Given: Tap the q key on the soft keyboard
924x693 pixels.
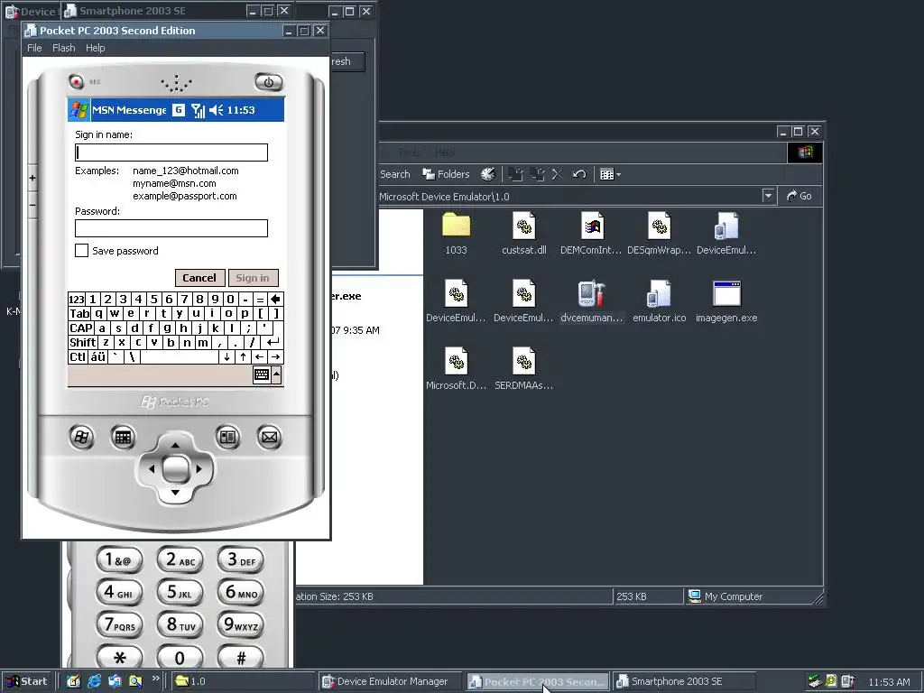Looking at the screenshot, I should [99, 313].
